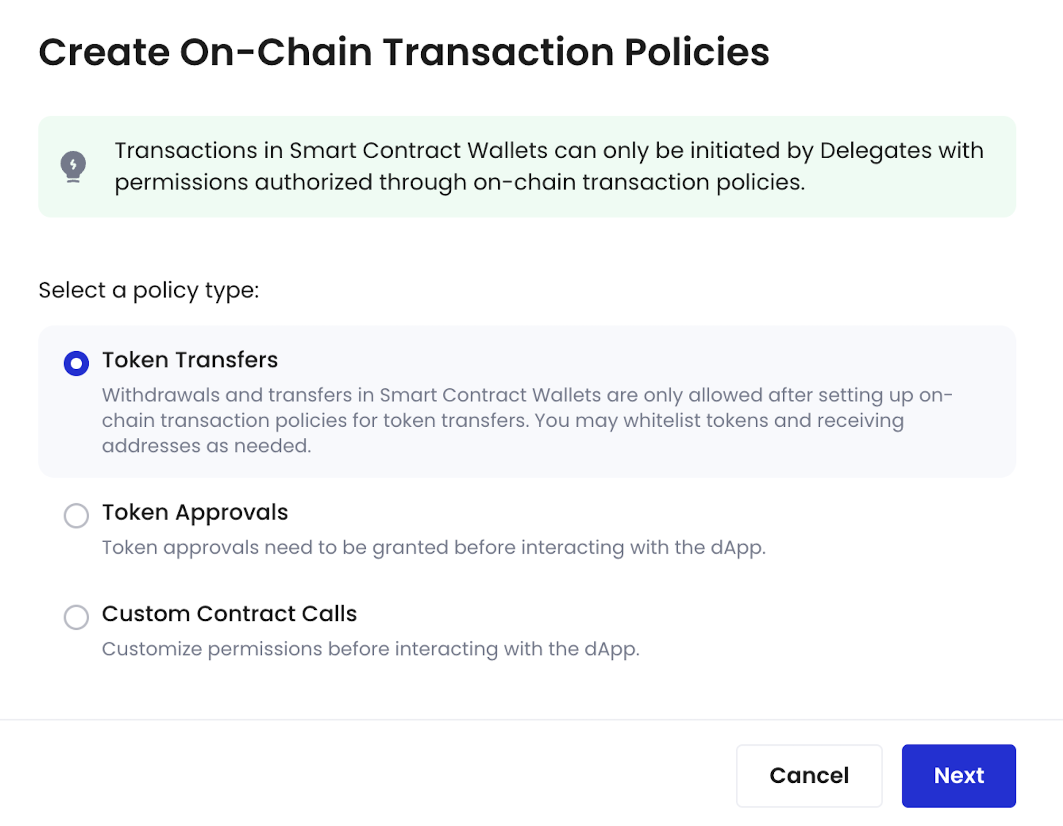This screenshot has height=826, width=1063.
Task: Cancel the policy creation dialog
Action: click(809, 775)
